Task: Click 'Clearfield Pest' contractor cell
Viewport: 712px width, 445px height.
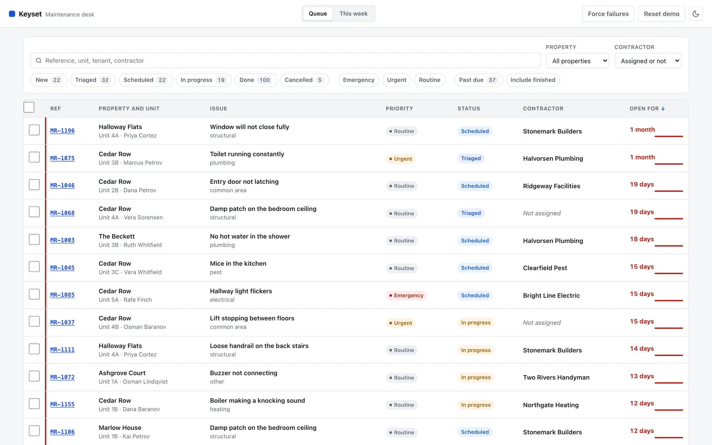Action: (545, 268)
